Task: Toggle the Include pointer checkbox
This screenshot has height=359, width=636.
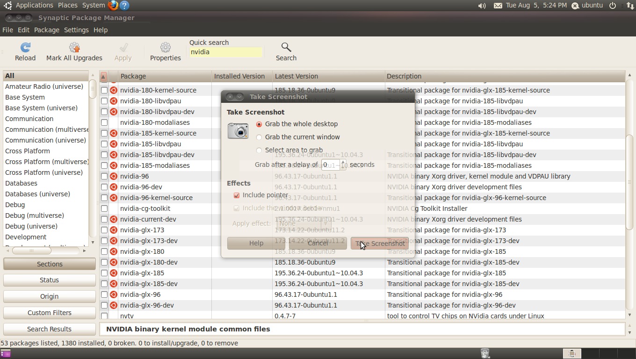Action: (x=237, y=195)
